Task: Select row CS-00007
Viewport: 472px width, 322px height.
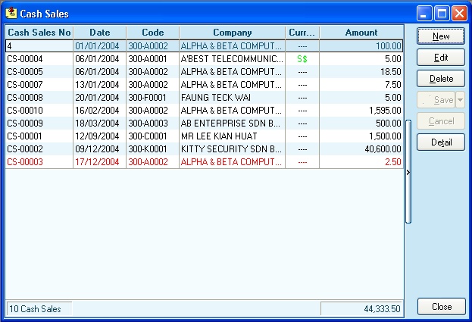Action: (204, 85)
